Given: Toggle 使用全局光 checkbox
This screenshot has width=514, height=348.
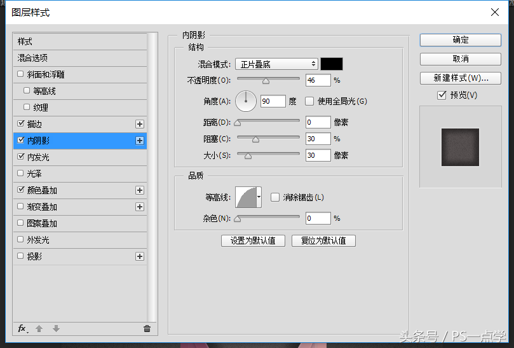Looking at the screenshot, I should [309, 101].
